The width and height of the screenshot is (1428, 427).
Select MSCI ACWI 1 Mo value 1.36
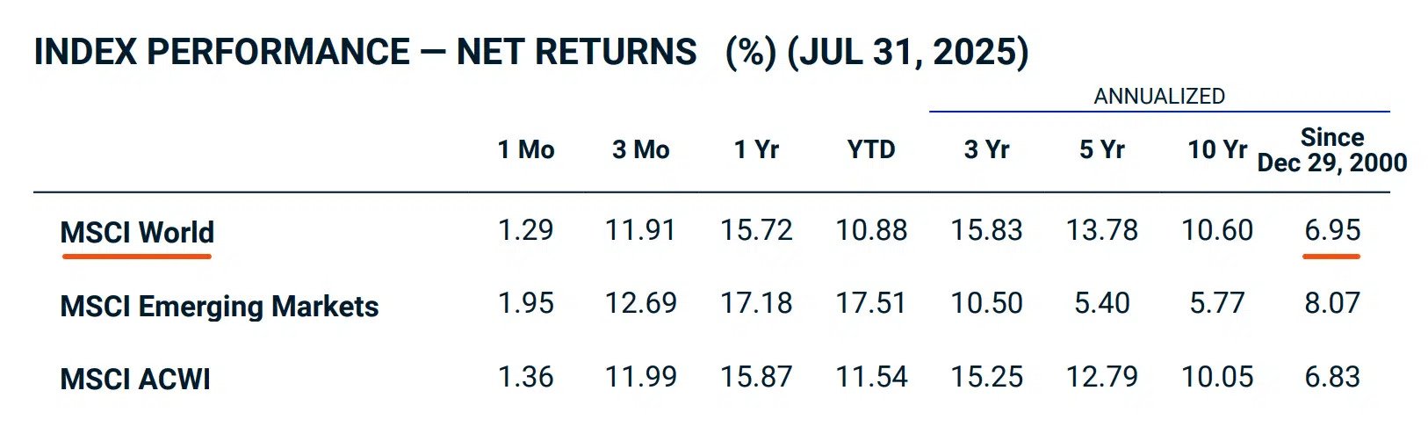click(526, 378)
